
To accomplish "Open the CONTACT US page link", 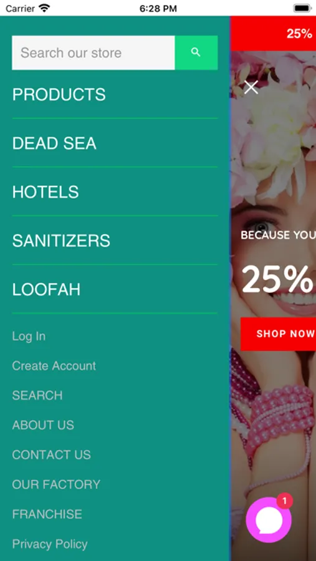I will tap(52, 455).
